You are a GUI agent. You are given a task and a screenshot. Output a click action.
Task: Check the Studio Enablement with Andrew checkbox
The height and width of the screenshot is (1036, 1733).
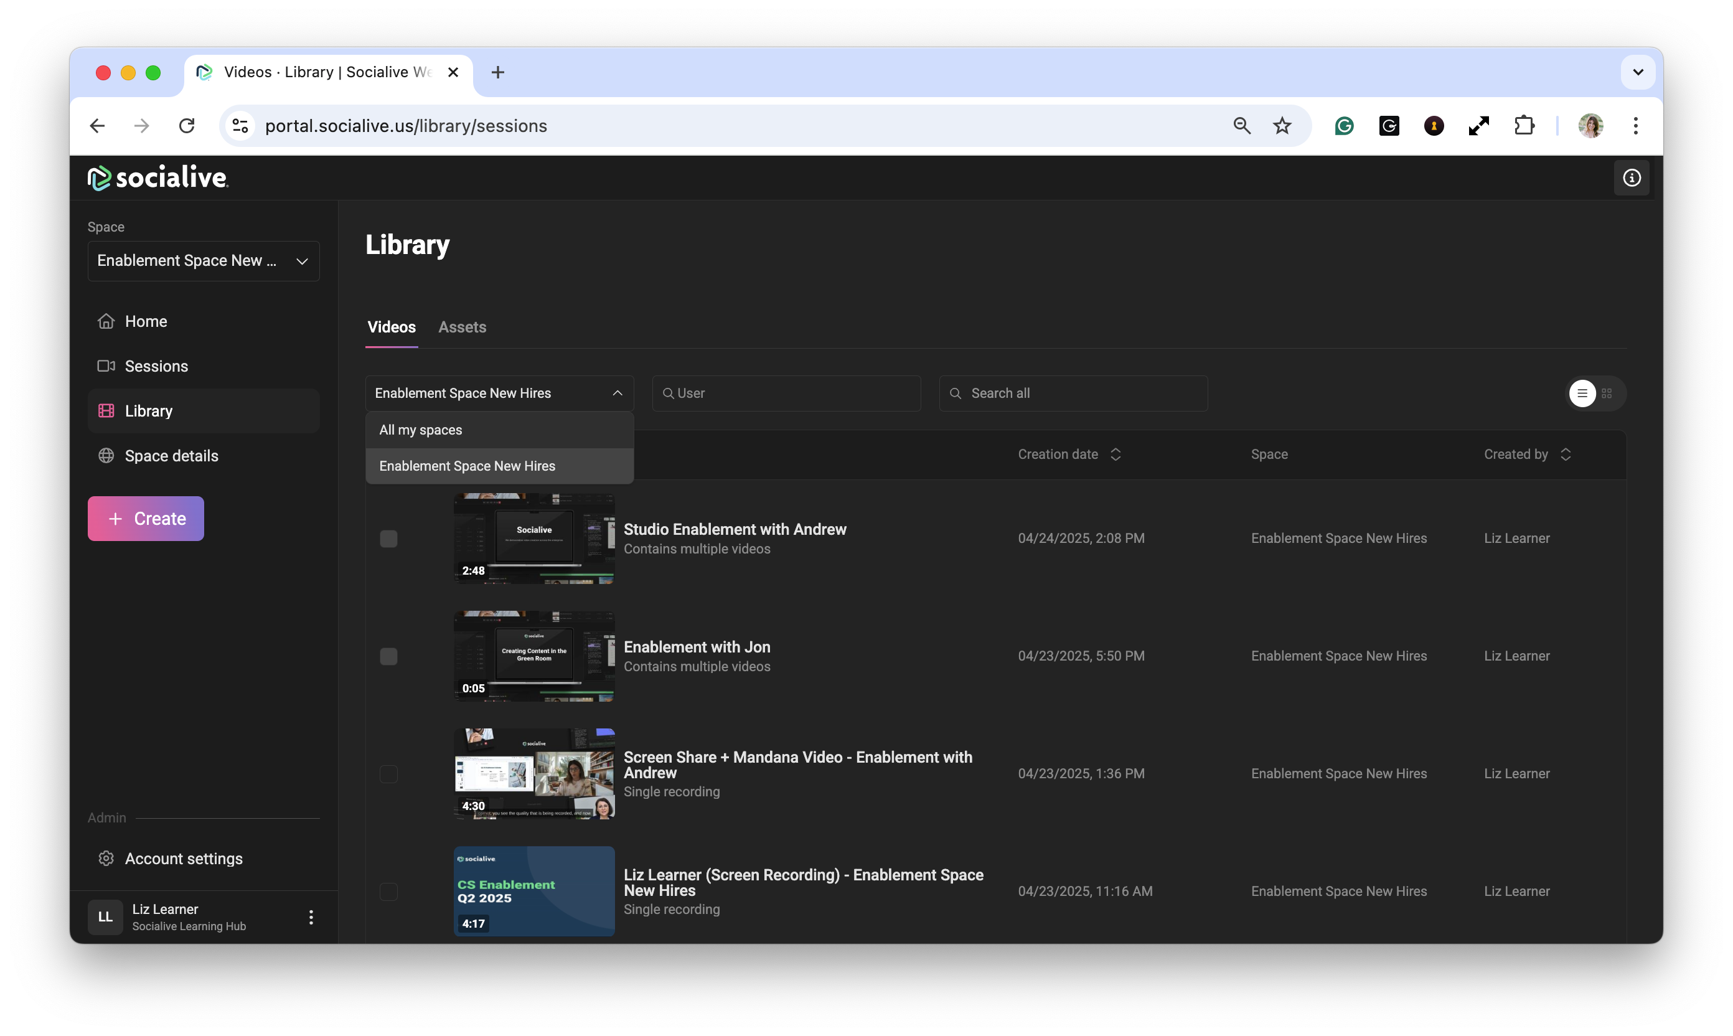click(389, 539)
